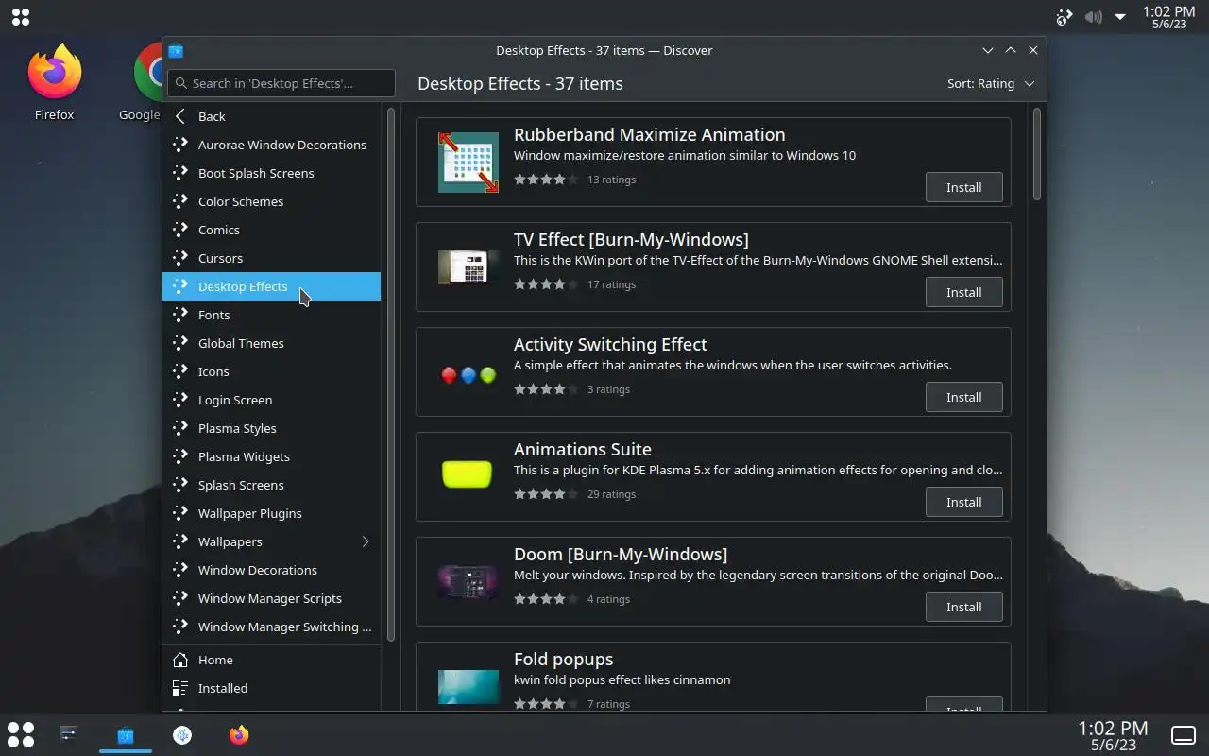Click the Home house icon
The image size is (1209, 756).
[180, 660]
